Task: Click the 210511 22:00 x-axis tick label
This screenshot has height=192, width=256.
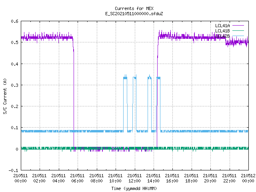Action: click(x=229, y=178)
